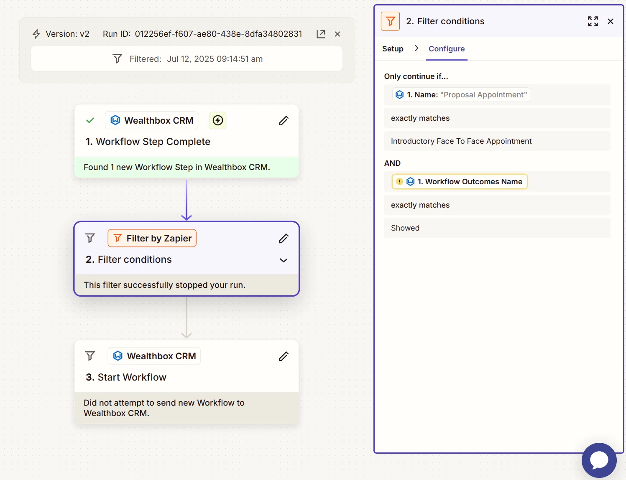Click the warning icon on Workflow Outcomes Name
This screenshot has height=480, width=626.
399,182
